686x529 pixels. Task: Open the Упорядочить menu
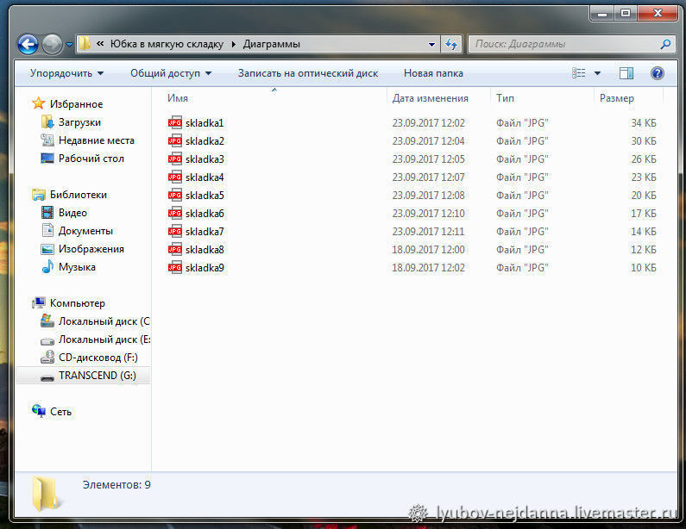[x=66, y=73]
